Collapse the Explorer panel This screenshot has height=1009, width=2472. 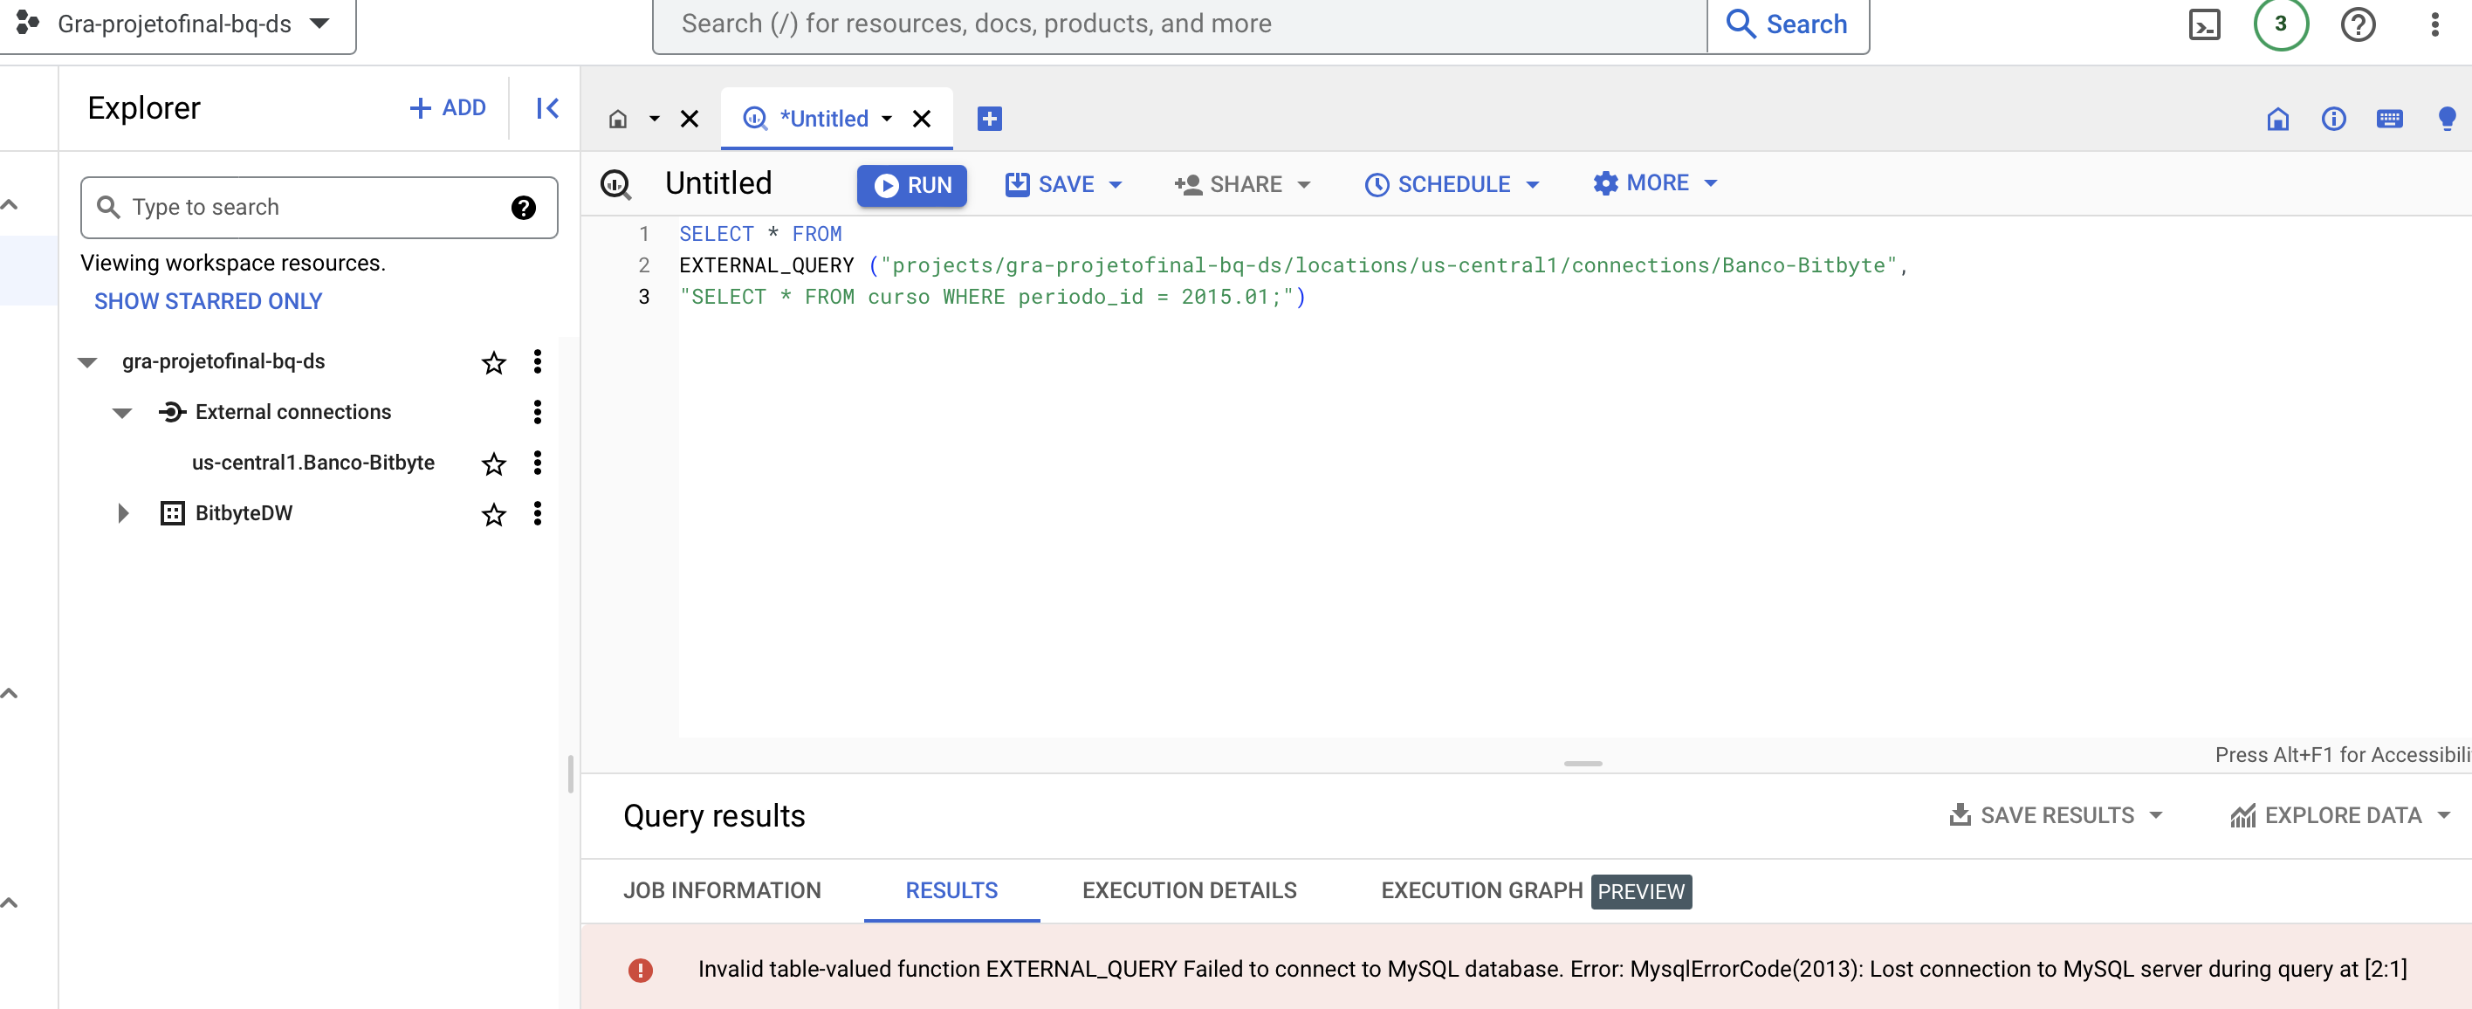click(547, 108)
